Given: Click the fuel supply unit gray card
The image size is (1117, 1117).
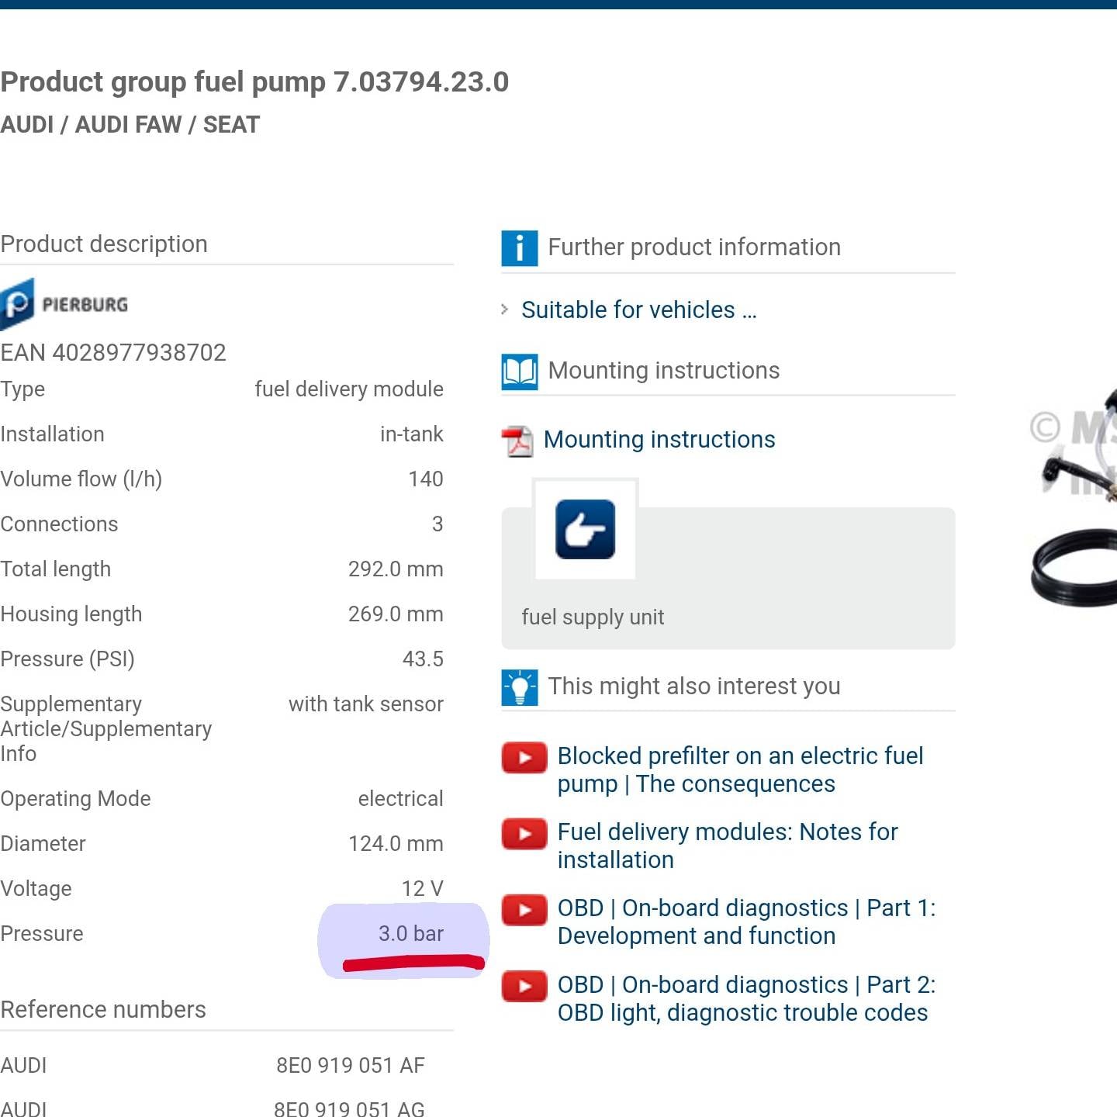Looking at the screenshot, I should point(728,578).
